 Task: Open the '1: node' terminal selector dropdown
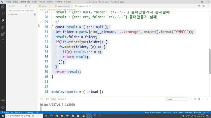coord(176,99)
